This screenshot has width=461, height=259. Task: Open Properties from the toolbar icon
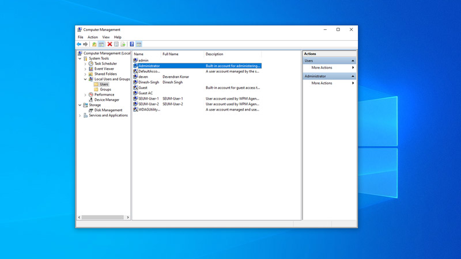coord(116,44)
